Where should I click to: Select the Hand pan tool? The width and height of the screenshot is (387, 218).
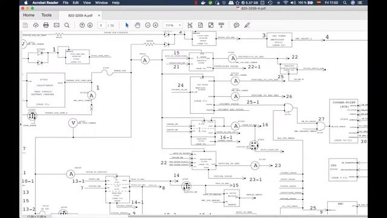pyautogui.click(x=137, y=25)
